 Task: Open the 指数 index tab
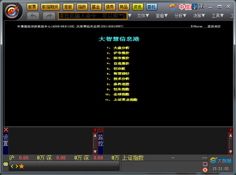click(82, 7)
